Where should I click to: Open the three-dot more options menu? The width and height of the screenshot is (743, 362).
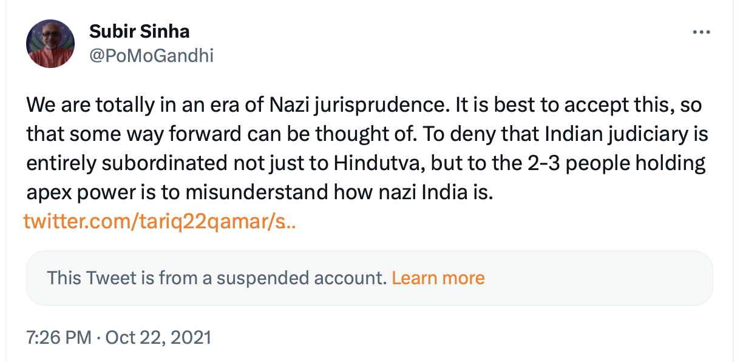(701, 33)
